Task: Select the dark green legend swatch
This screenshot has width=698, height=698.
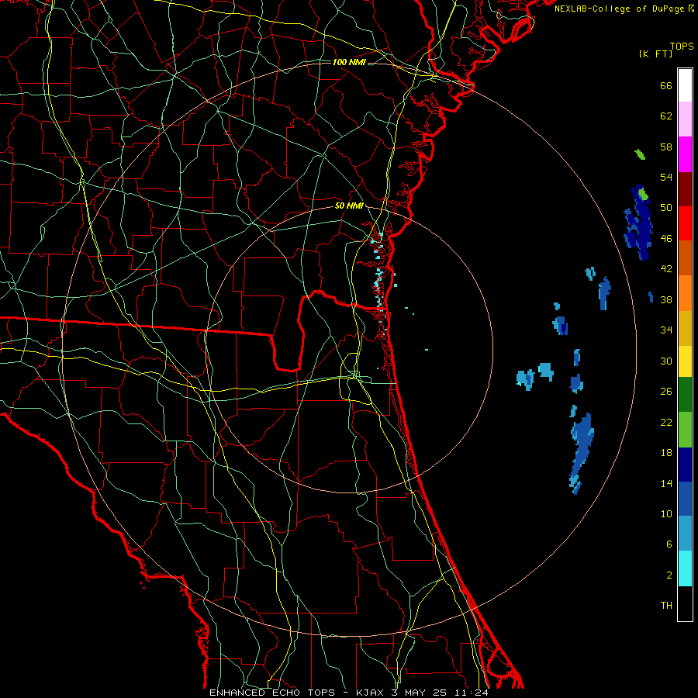Action: tap(685, 395)
